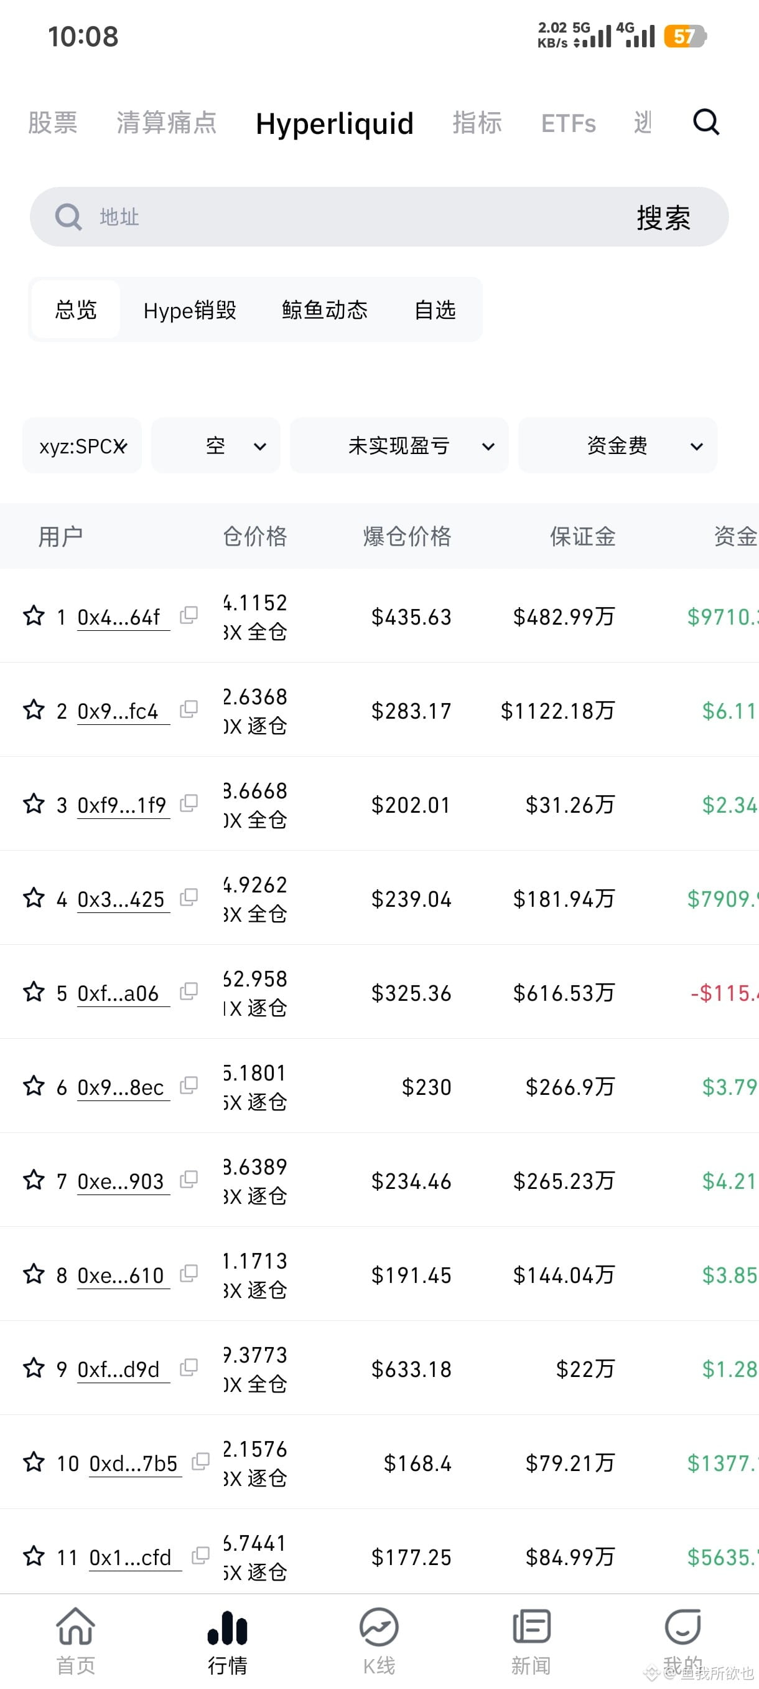Click the 爆仓价格 column header
The image size is (759, 1689).
click(x=407, y=536)
